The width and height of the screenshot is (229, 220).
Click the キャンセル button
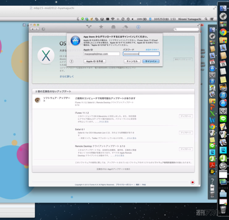(x=132, y=61)
